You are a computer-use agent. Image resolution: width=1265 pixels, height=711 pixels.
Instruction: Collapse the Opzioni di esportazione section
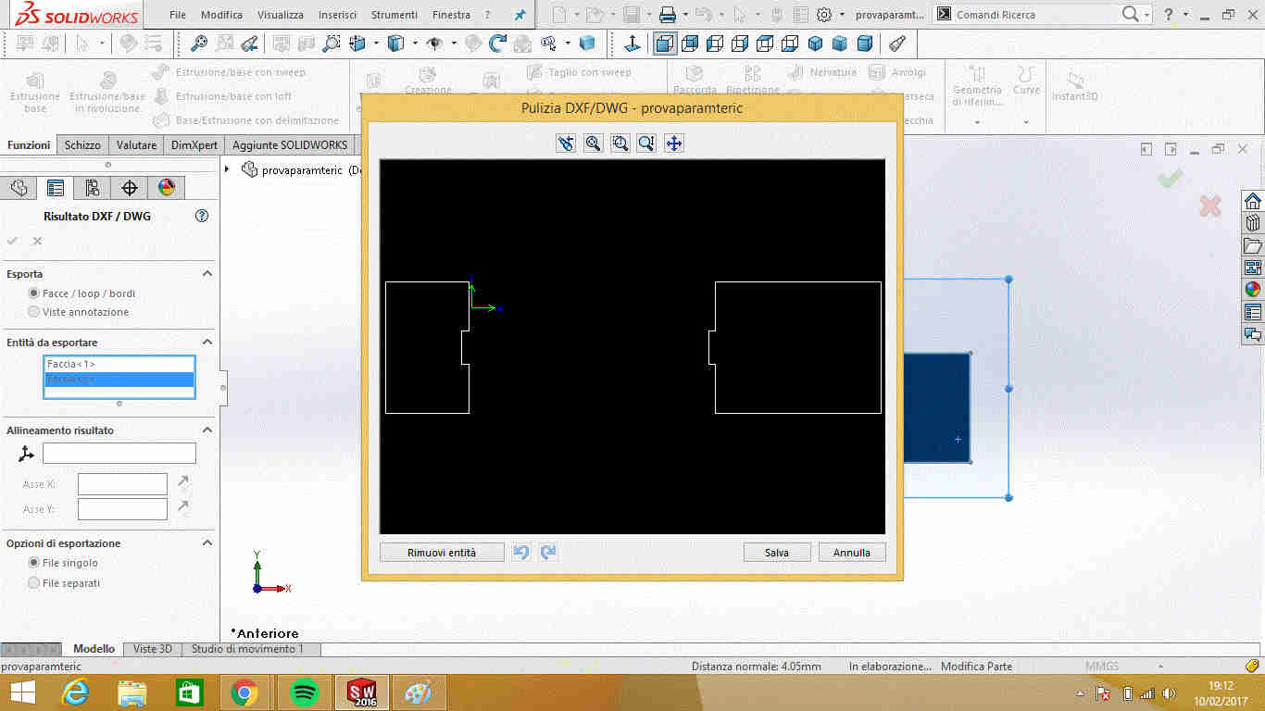point(207,543)
